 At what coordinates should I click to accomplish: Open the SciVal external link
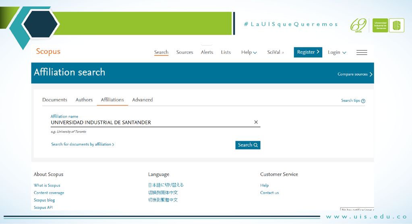pos(275,52)
